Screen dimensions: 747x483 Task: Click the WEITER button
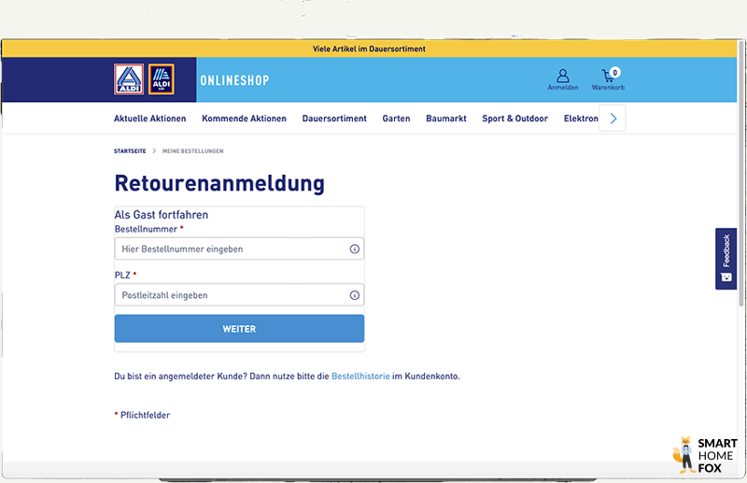click(239, 329)
